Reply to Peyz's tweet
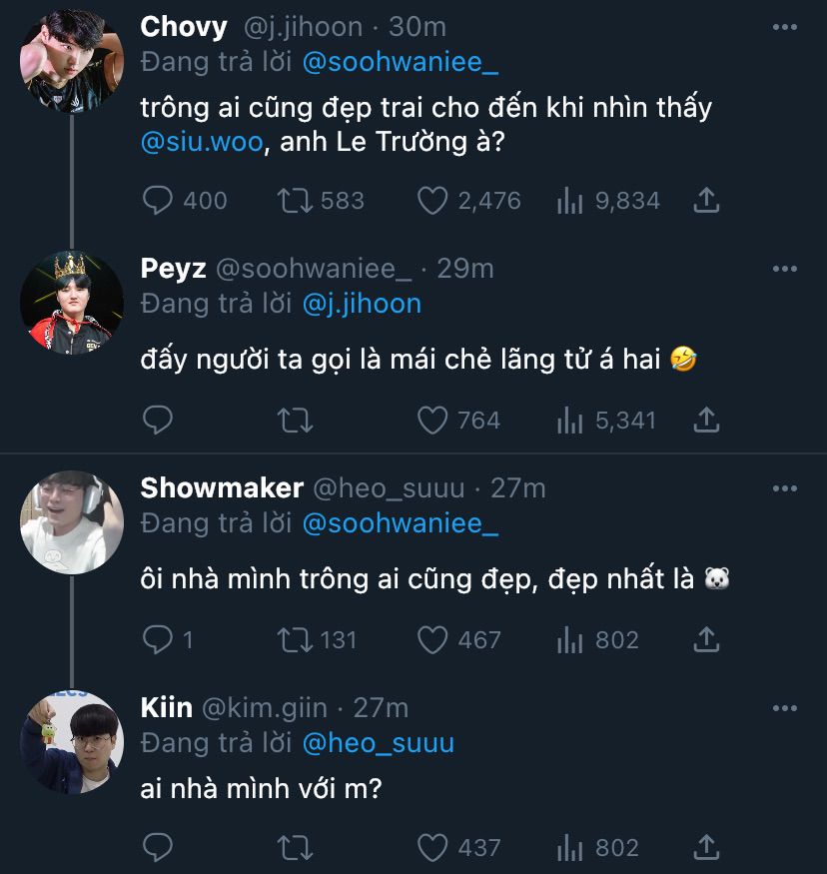 159,421
